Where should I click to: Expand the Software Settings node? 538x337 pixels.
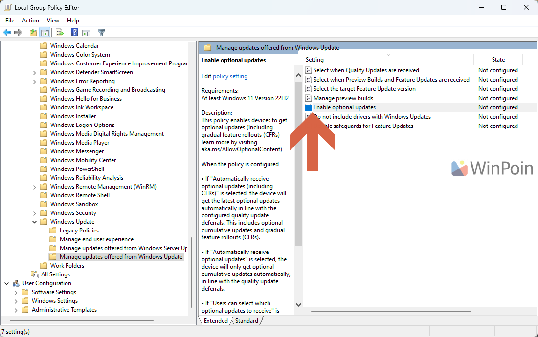coord(16,292)
